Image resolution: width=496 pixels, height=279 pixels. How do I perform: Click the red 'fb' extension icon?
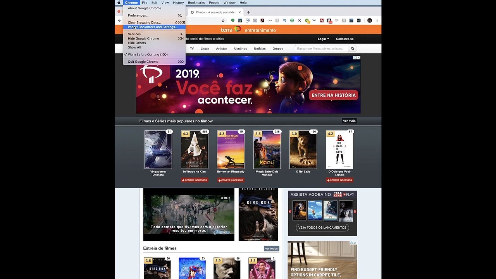click(x=322, y=21)
